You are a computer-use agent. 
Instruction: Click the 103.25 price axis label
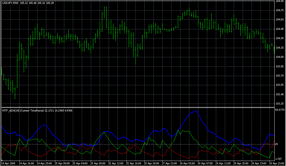280,104
